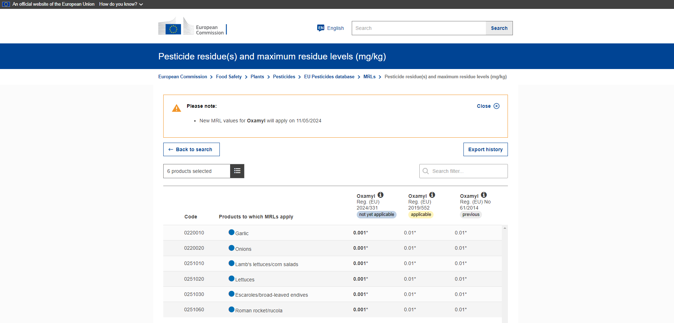Click the table scrollbar up arrow
The height and width of the screenshot is (323, 674).
coord(505,228)
